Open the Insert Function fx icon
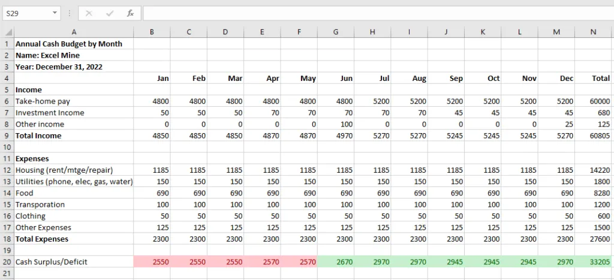The width and height of the screenshot is (614, 280). coord(130,13)
